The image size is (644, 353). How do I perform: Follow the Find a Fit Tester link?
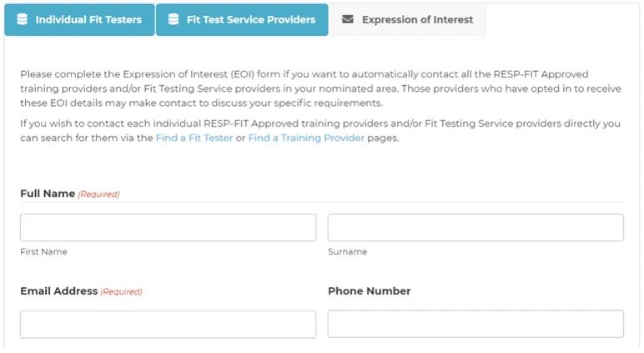pos(194,139)
